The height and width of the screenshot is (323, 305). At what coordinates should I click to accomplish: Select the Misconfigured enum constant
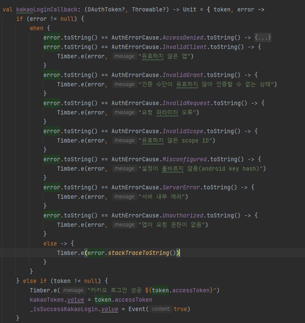[185, 159]
